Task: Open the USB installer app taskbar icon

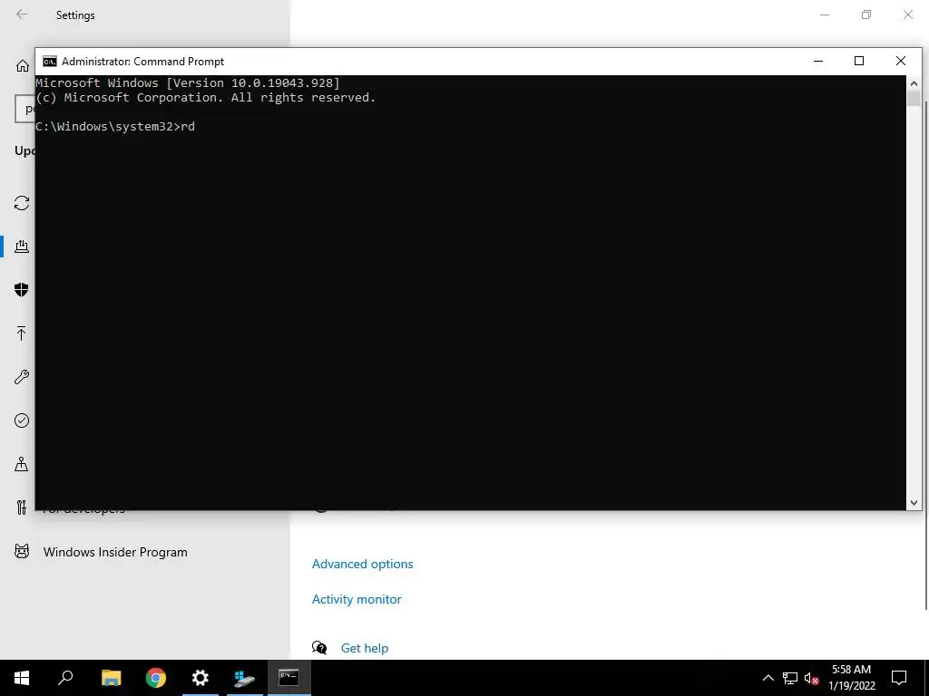Action: pos(244,678)
